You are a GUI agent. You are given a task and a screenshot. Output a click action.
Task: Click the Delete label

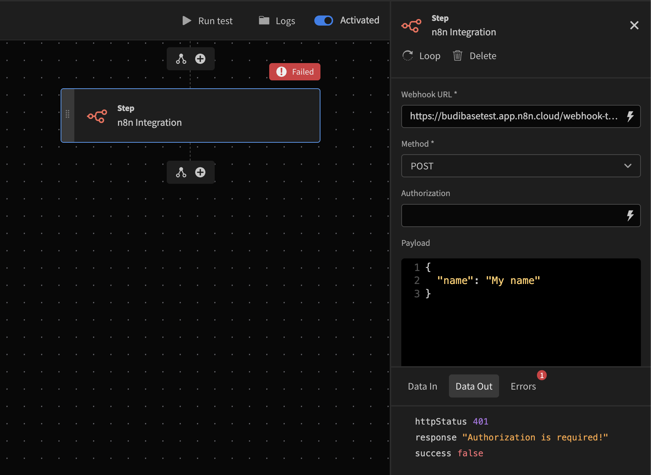click(483, 56)
